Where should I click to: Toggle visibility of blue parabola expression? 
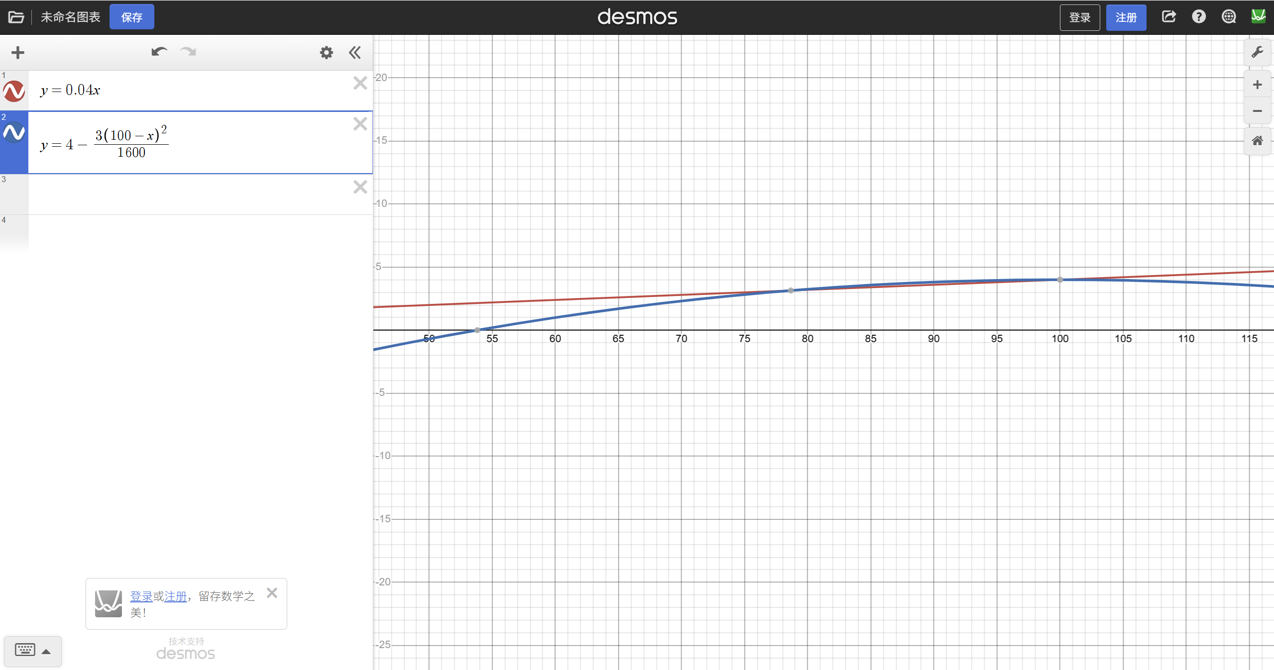14,132
